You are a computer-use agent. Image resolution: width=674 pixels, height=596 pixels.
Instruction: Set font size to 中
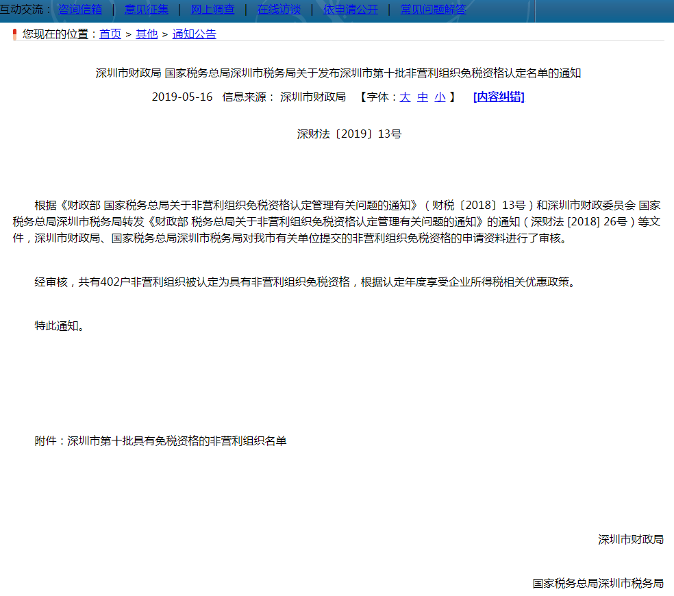pos(423,97)
